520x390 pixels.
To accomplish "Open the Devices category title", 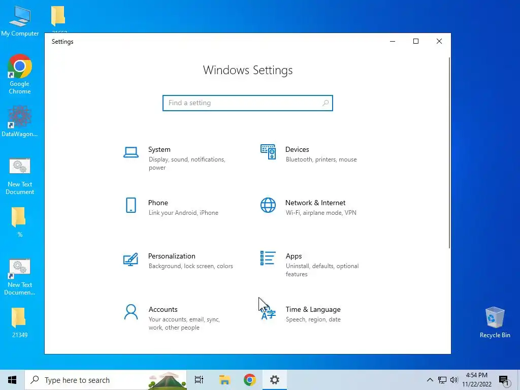I will (297, 150).
